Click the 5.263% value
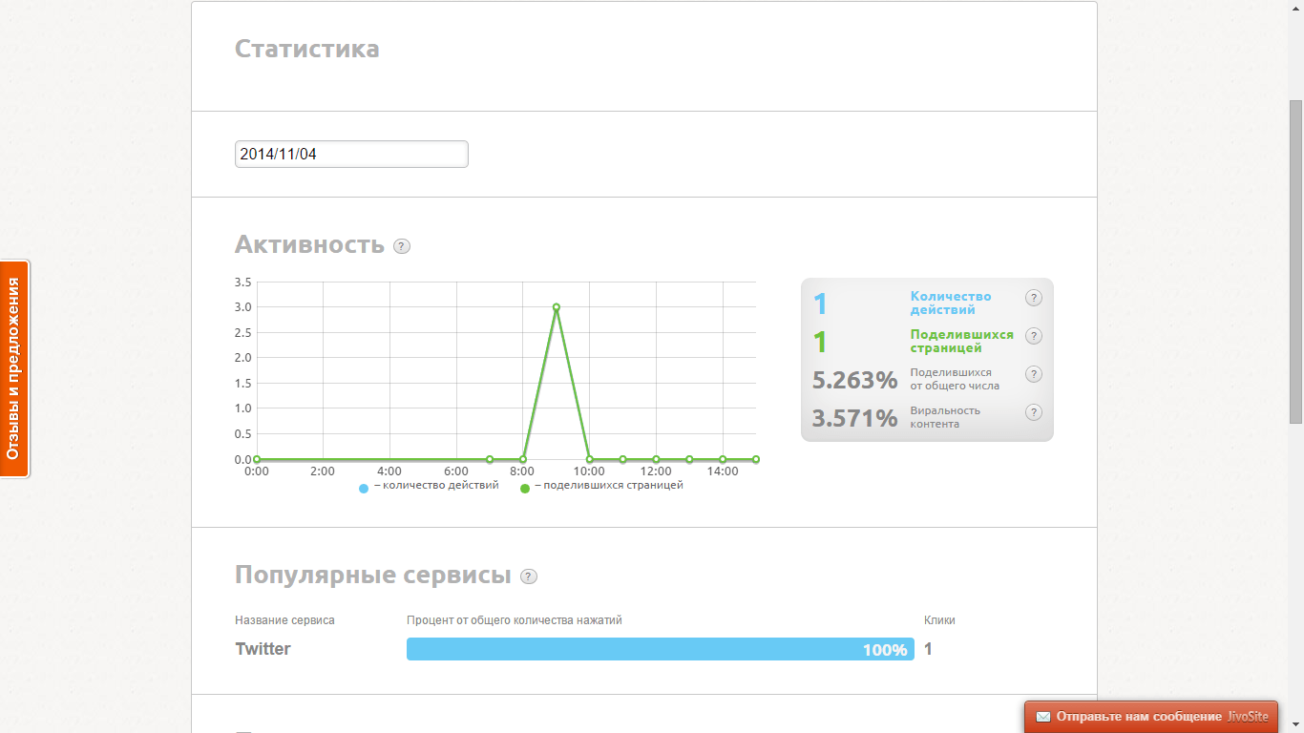 pyautogui.click(x=854, y=380)
